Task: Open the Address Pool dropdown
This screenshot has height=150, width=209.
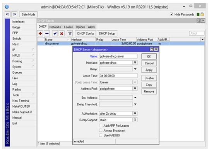Action: click(x=135, y=89)
